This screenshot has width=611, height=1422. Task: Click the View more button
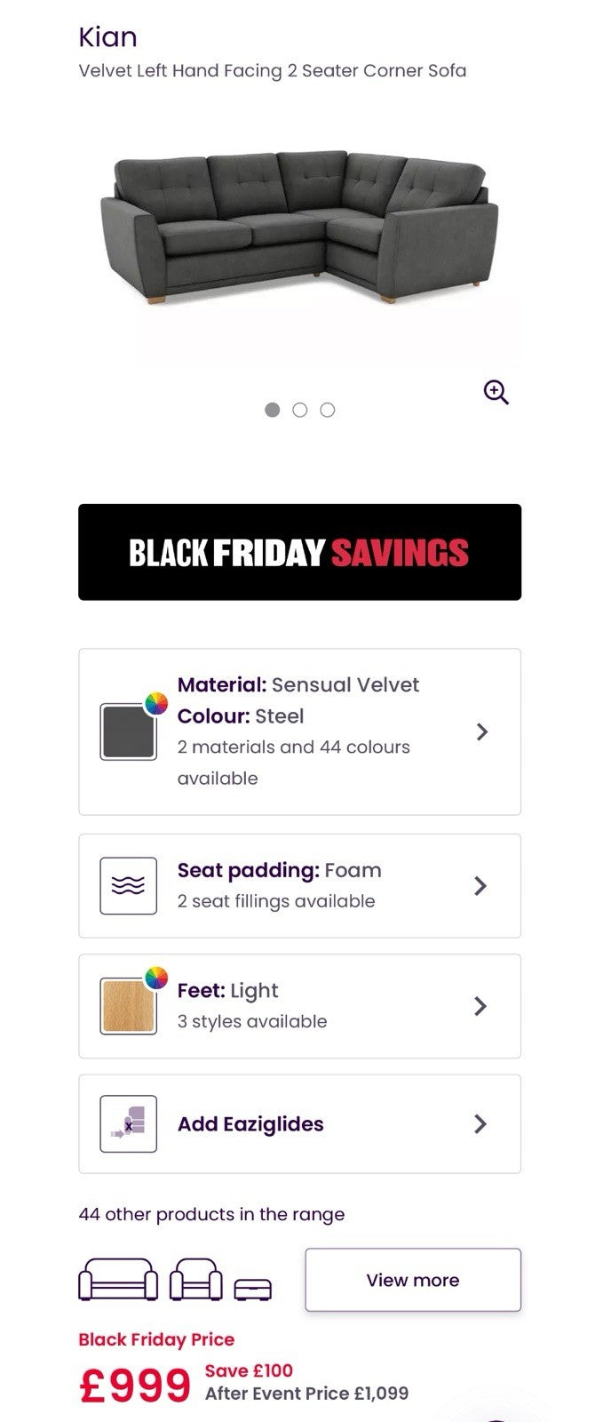pyautogui.click(x=413, y=1280)
